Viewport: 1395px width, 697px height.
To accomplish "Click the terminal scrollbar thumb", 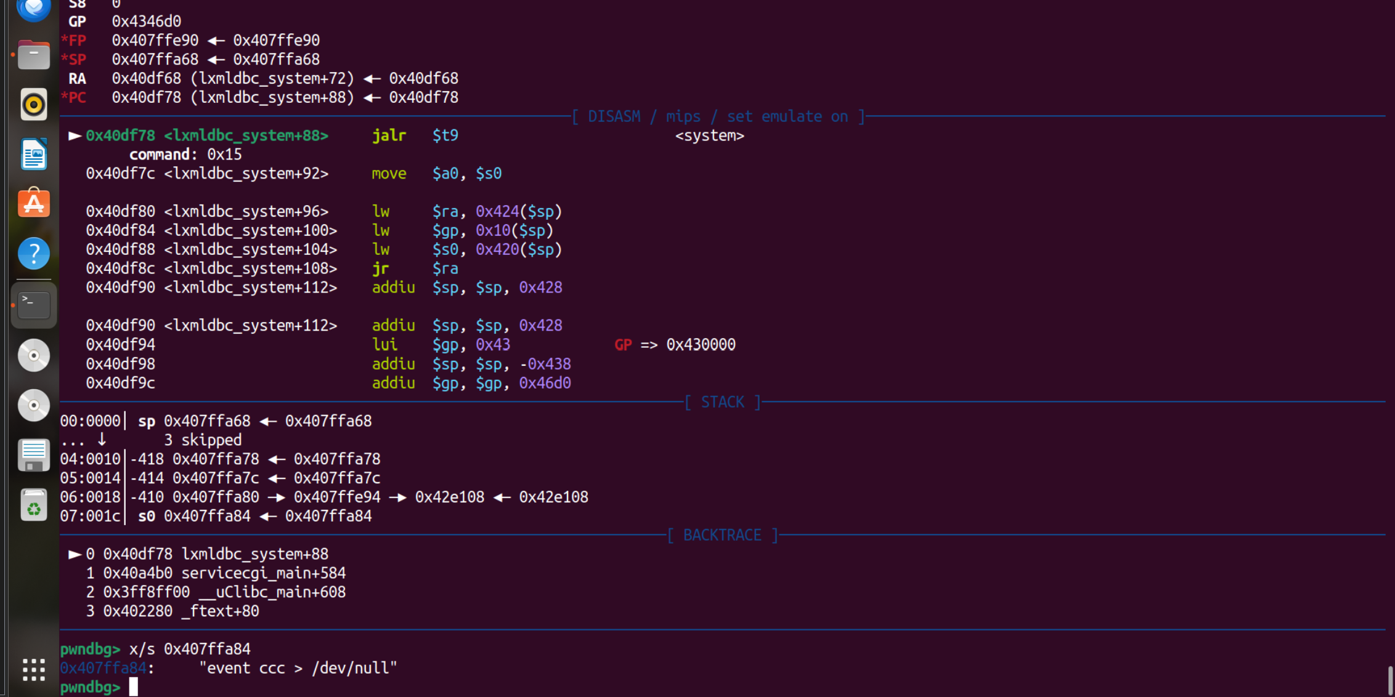I will (1390, 680).
